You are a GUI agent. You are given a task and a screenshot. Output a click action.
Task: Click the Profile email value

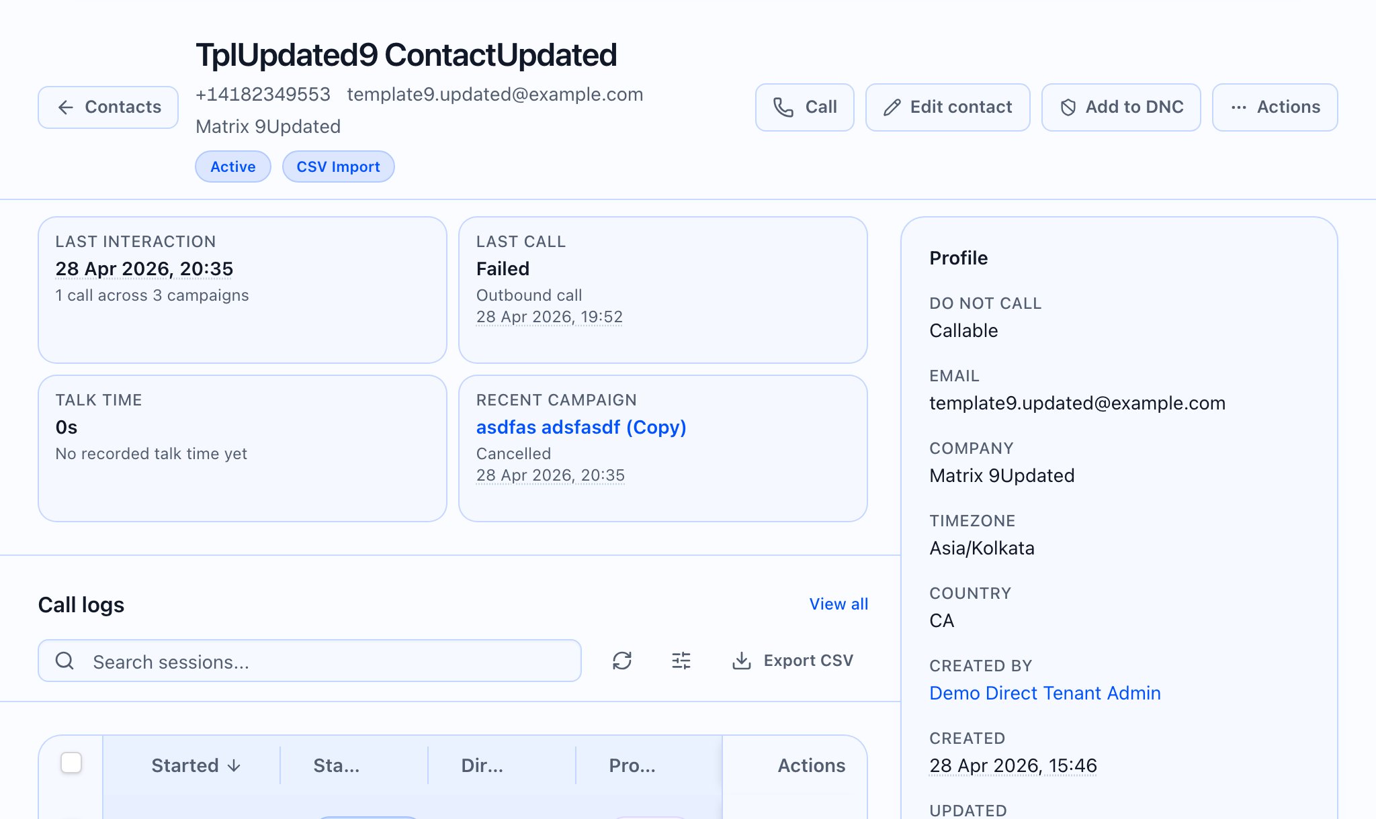[1077, 403]
